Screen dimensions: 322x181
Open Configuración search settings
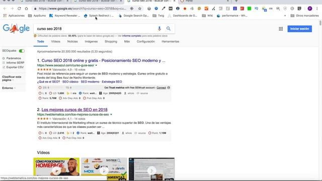pyautogui.click(x=146, y=41)
